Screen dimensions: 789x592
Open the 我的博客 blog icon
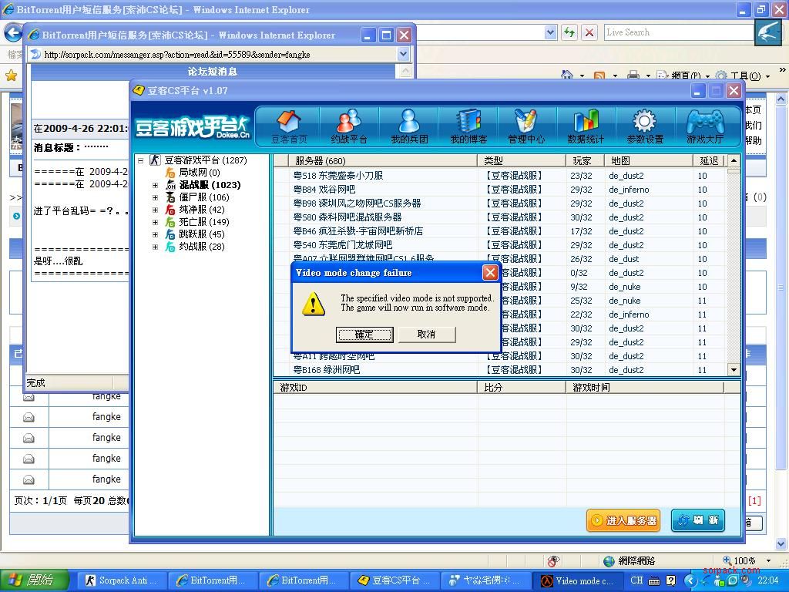pyautogui.click(x=468, y=126)
